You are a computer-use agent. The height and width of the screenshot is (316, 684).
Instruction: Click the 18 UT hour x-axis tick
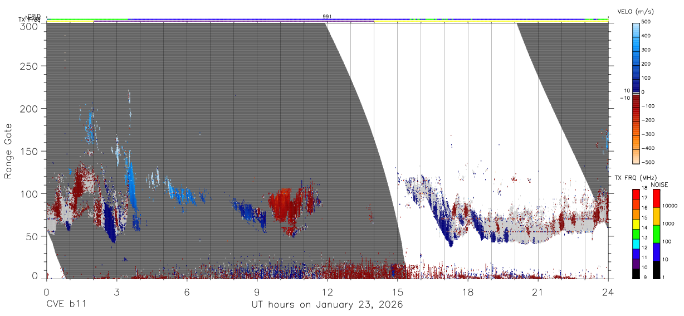(x=467, y=291)
